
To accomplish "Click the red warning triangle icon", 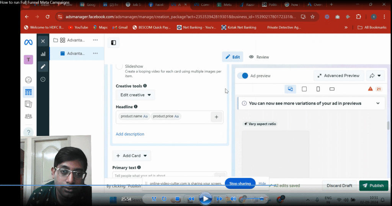I will tap(370, 89).
